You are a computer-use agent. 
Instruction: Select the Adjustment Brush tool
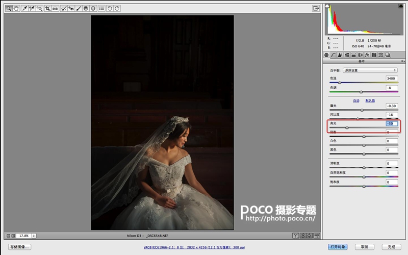79,8
